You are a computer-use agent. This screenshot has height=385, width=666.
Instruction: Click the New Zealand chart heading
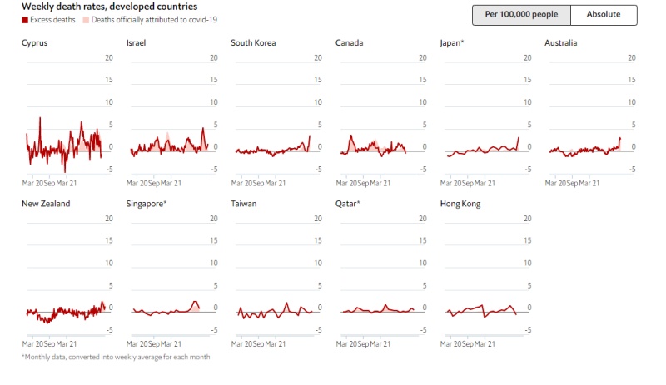[46, 204]
